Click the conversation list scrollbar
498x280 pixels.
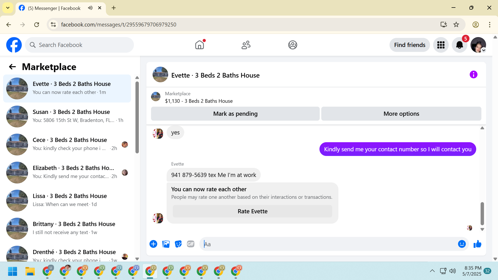click(x=137, y=118)
